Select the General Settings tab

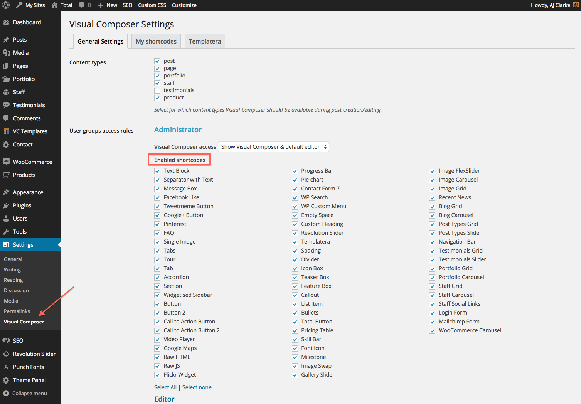(100, 41)
